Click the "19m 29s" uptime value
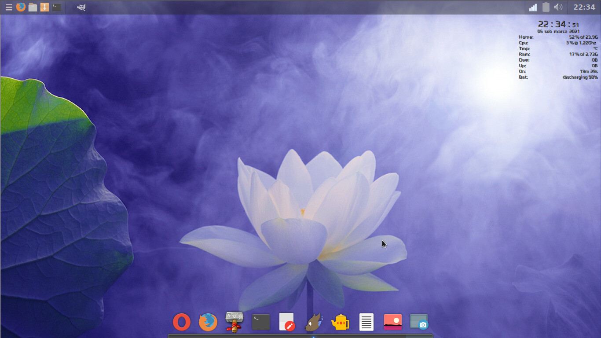Image resolution: width=601 pixels, height=338 pixels. pos(589,71)
